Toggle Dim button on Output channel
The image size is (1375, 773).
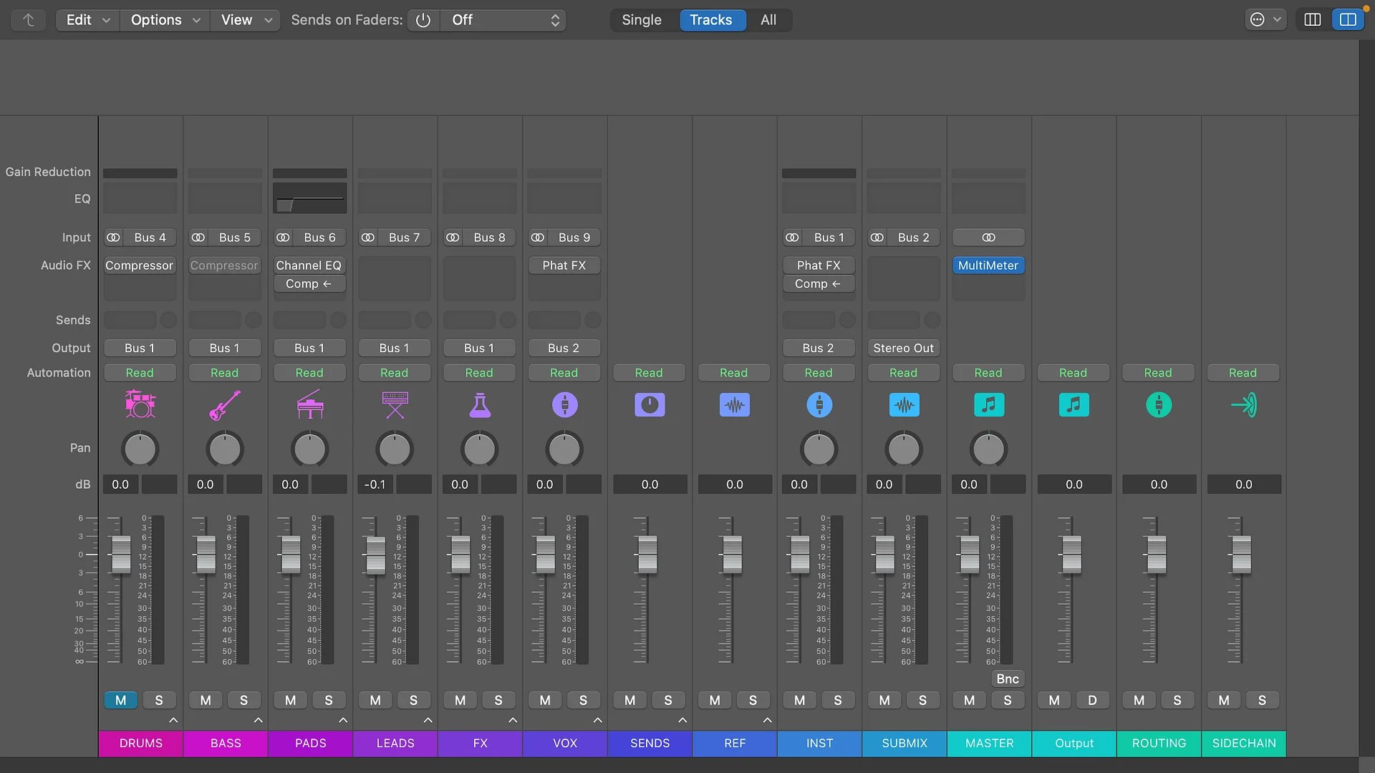click(1092, 700)
